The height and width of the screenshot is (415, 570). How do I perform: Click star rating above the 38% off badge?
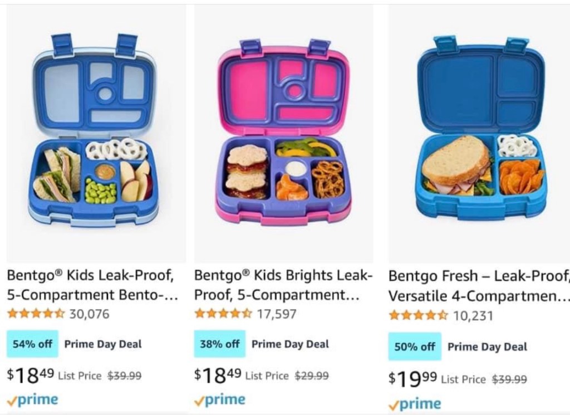(223, 314)
